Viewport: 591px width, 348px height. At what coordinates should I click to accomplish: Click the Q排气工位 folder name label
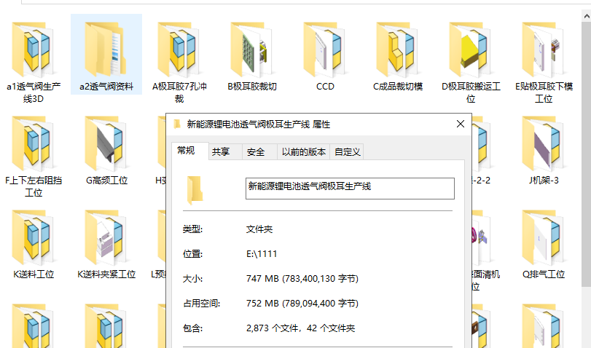click(x=544, y=274)
